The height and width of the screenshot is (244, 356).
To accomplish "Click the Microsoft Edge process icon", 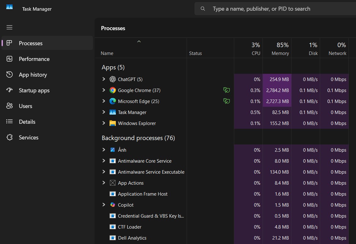I will 112,101.
